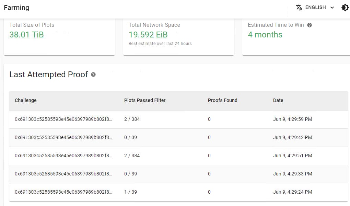
Task: Click the Farming page title
Action: click(16, 8)
